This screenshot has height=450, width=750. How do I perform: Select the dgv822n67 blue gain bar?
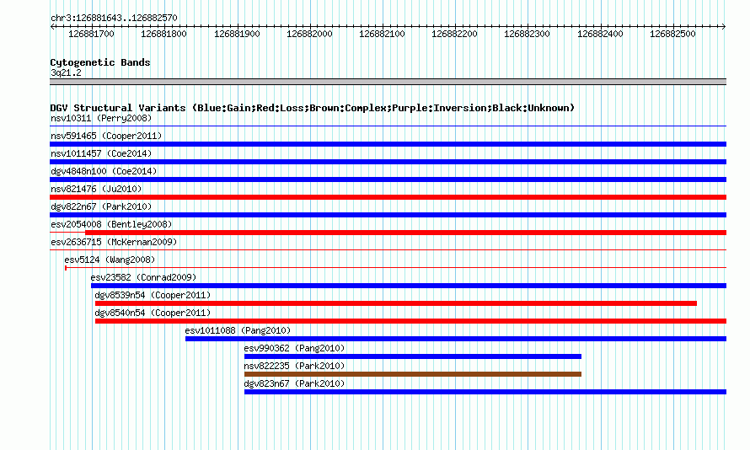(x=388, y=215)
